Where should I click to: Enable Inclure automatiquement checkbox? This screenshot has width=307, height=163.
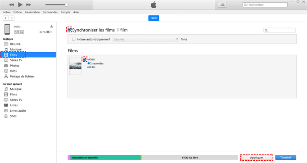74,39
